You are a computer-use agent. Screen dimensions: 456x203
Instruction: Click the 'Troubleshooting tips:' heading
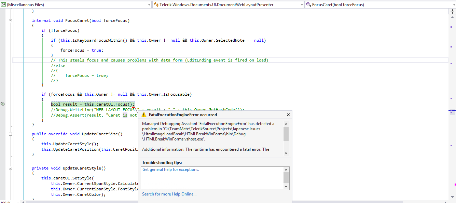pos(162,163)
